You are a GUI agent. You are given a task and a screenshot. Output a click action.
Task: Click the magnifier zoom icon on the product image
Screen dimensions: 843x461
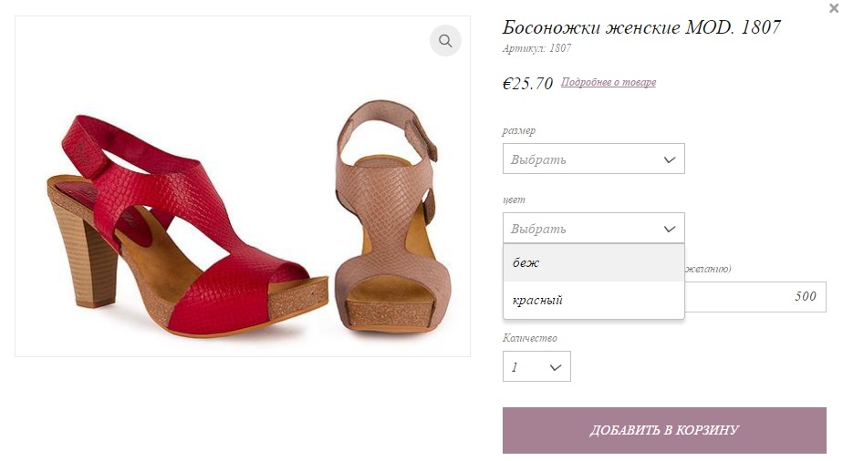[445, 41]
